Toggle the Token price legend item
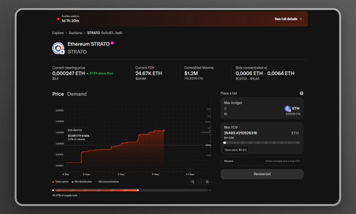356x214 pixels. coord(60,182)
